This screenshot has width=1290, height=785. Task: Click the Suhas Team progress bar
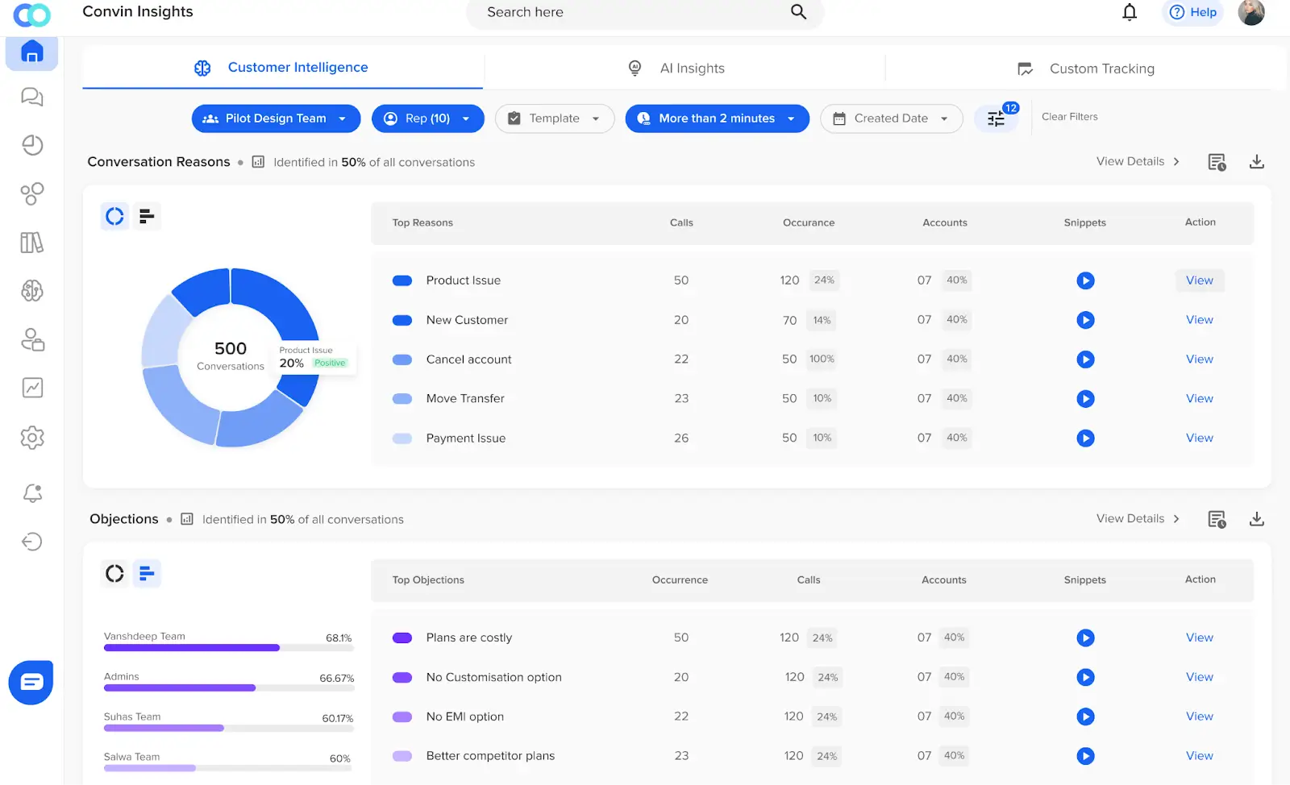(x=164, y=728)
